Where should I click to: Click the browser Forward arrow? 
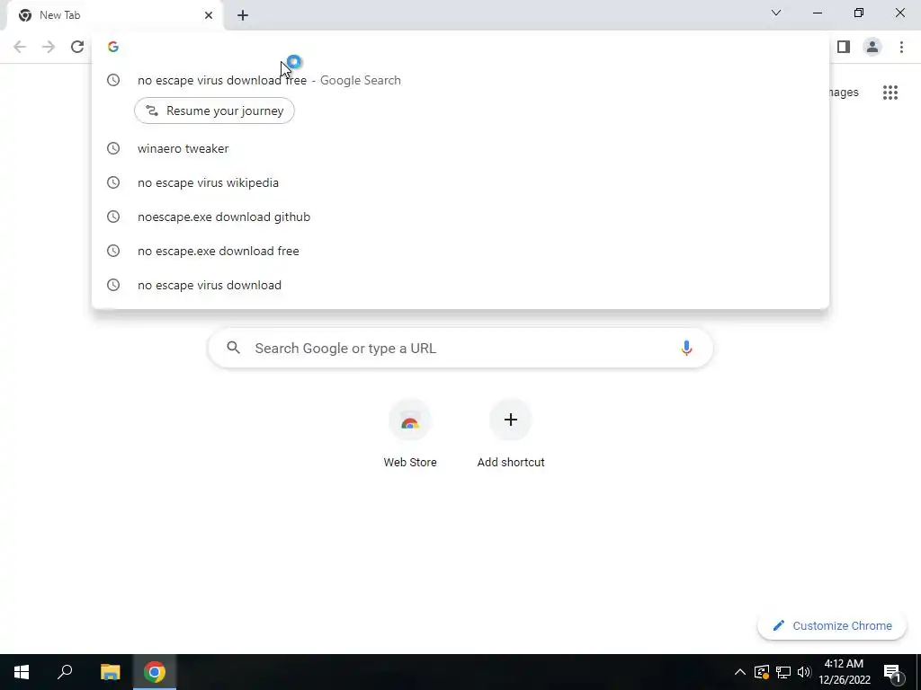click(x=49, y=47)
